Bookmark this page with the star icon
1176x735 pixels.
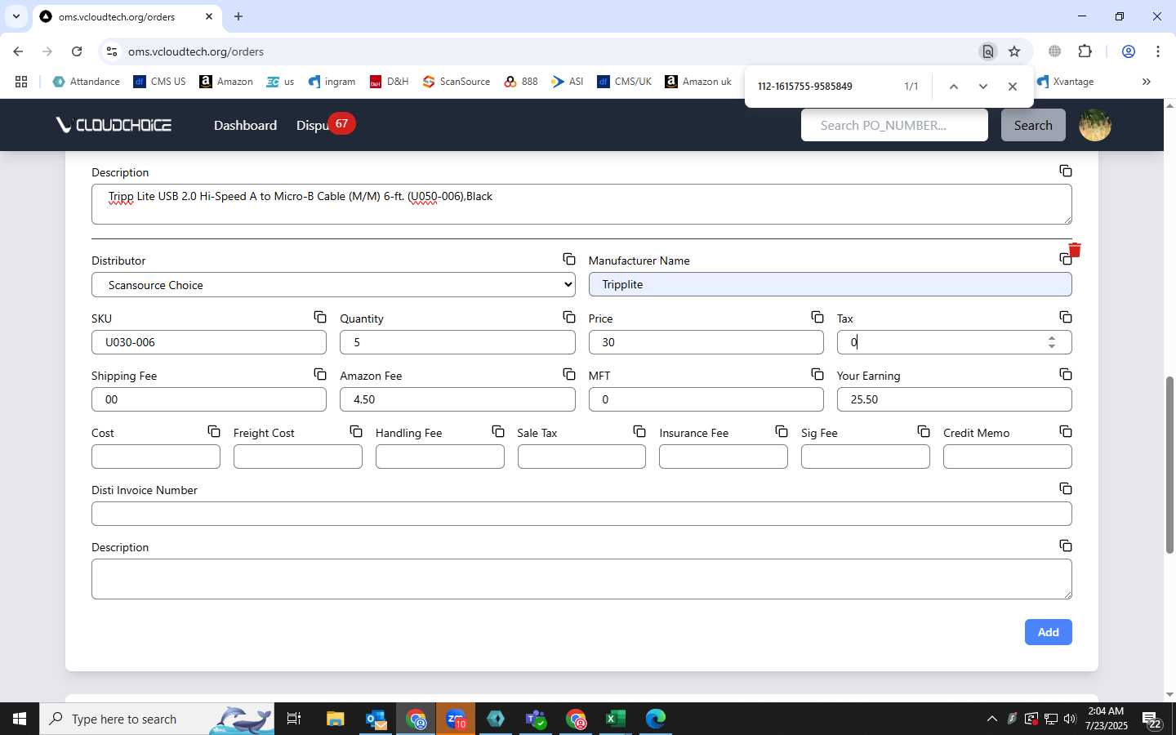[1014, 51]
